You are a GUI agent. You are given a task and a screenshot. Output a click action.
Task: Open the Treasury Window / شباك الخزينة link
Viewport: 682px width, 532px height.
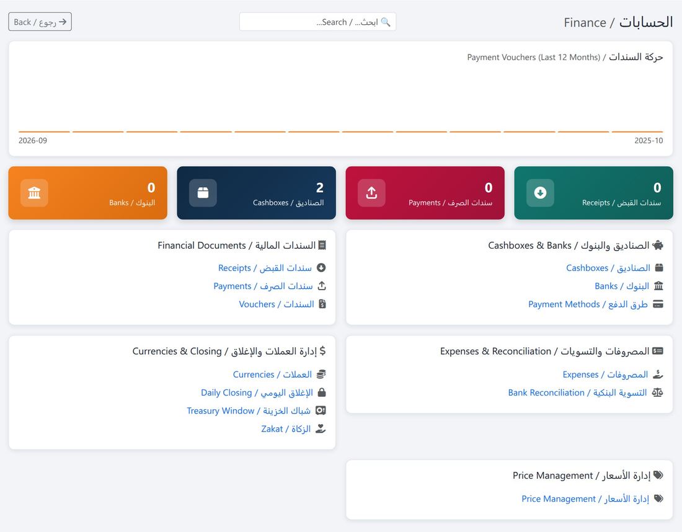coord(249,410)
